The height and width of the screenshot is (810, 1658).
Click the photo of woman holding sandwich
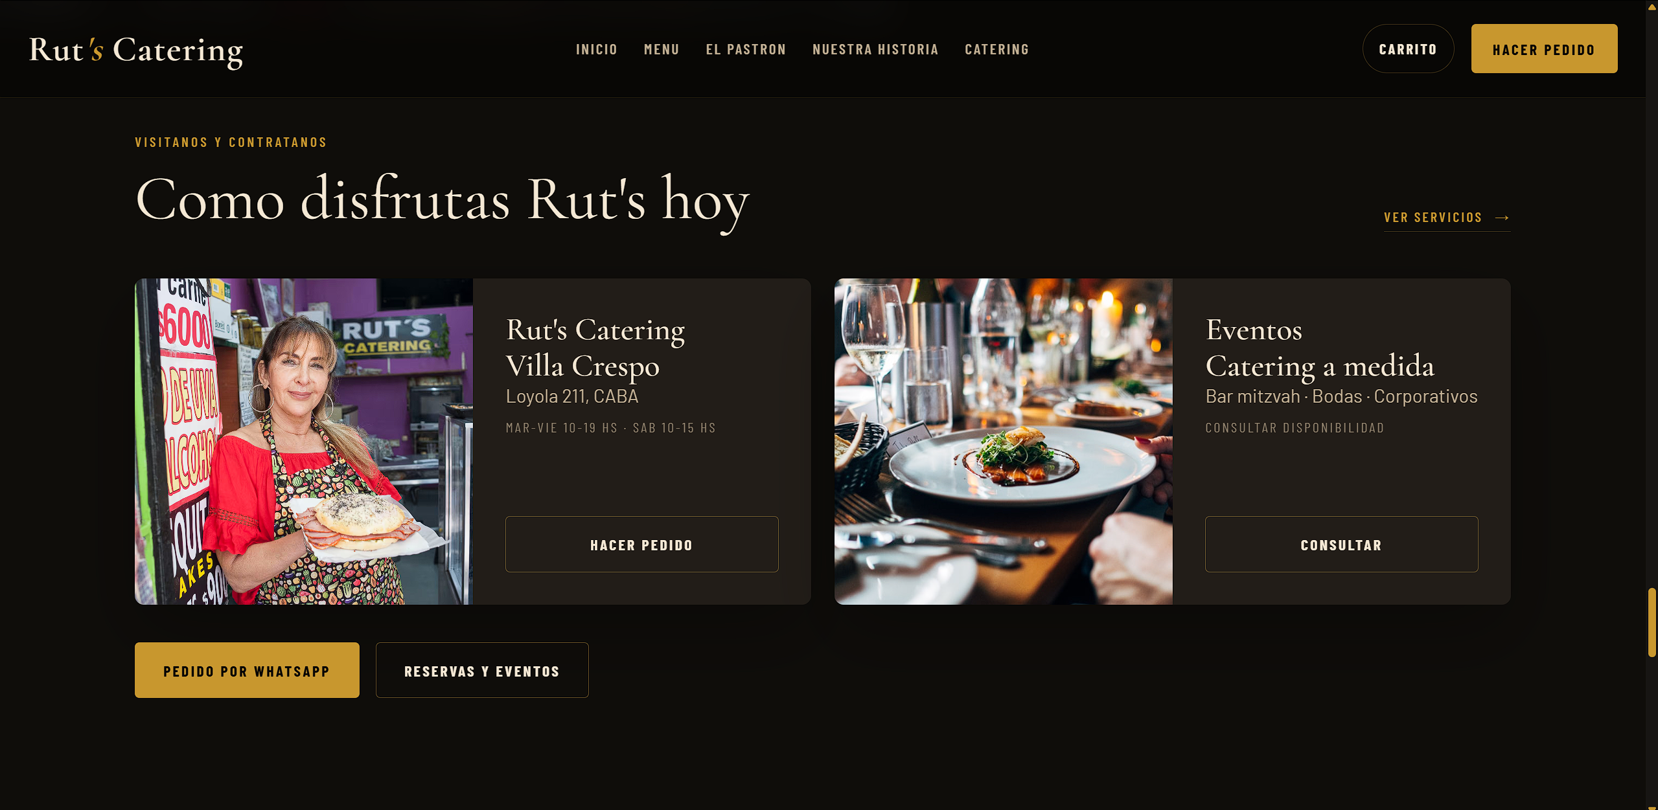304,442
